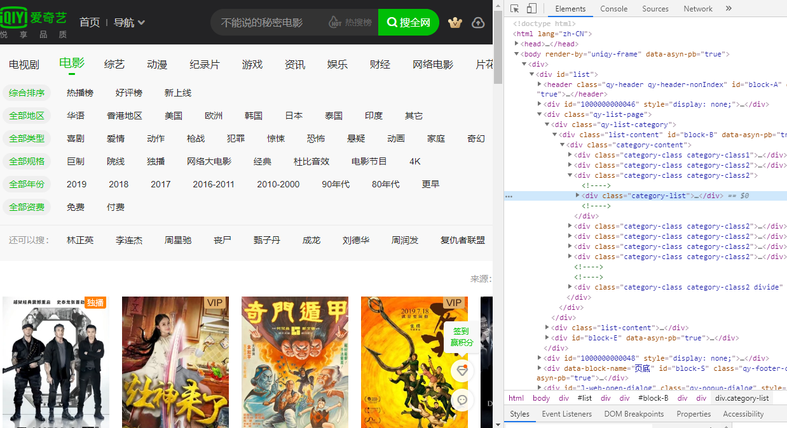Open the VIP crown icon
This screenshot has height=428, width=787.
click(455, 22)
